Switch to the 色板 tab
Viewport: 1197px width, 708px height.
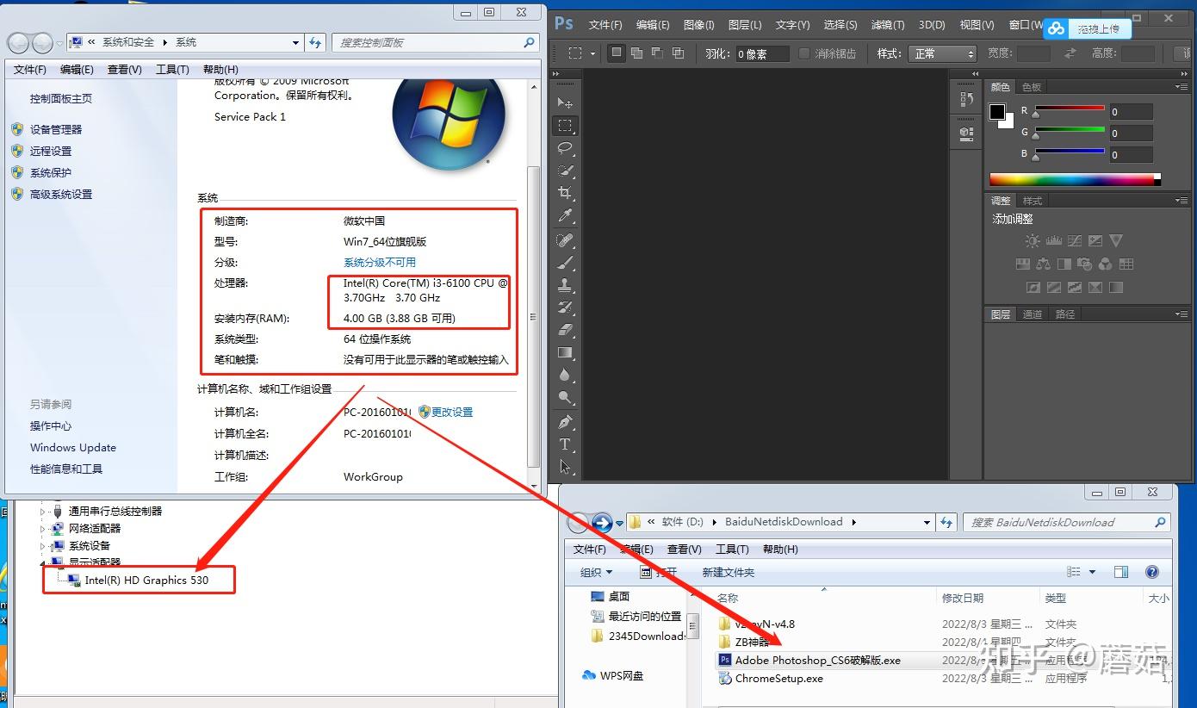click(1032, 87)
